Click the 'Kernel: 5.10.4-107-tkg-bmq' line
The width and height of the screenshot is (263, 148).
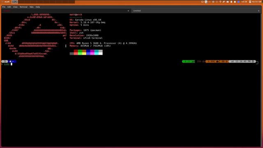pyautogui.click(x=88, y=22)
